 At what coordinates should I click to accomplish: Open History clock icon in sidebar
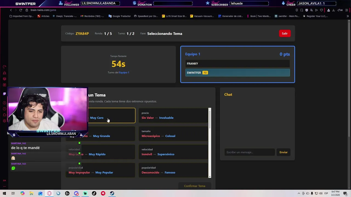point(4,109)
